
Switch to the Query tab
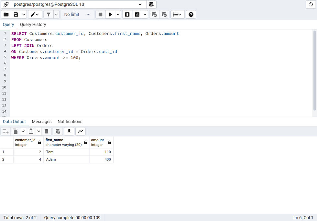click(x=8, y=25)
